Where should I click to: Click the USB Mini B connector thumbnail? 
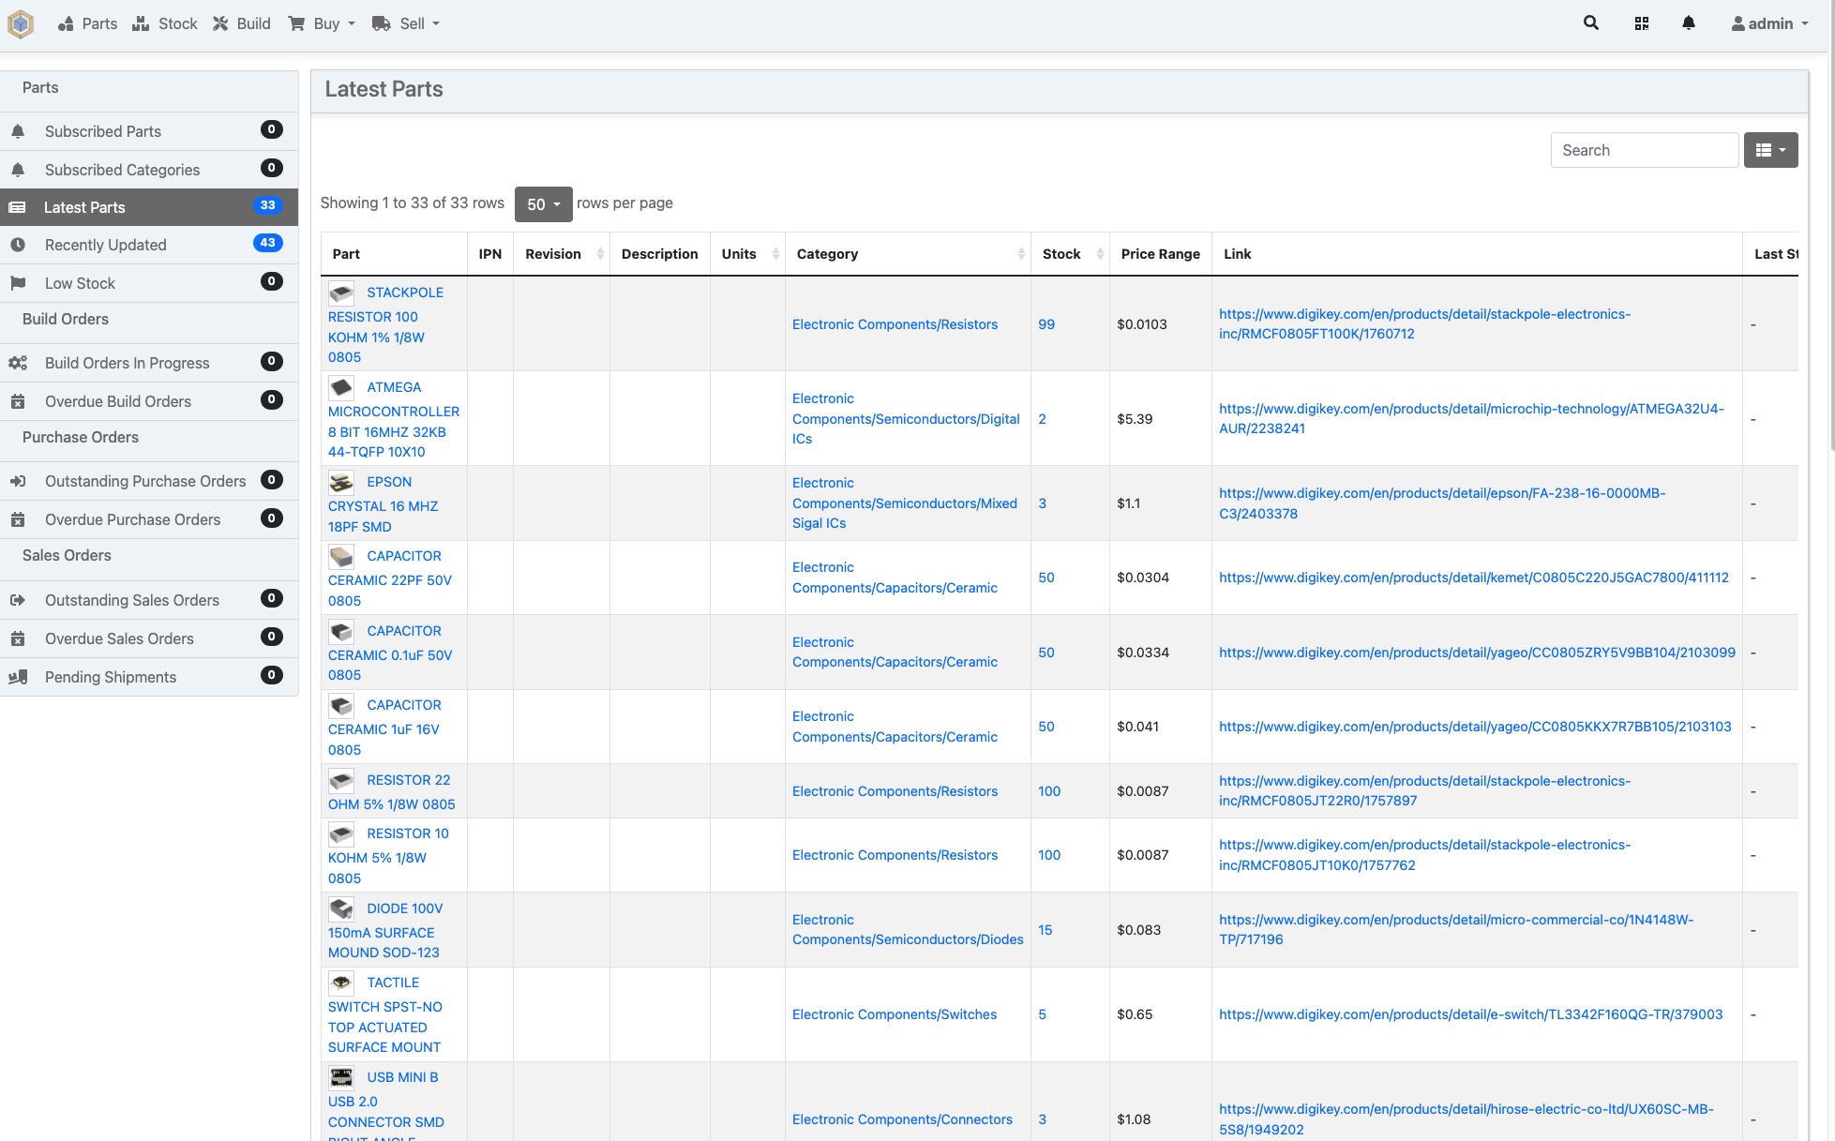pyautogui.click(x=341, y=1077)
